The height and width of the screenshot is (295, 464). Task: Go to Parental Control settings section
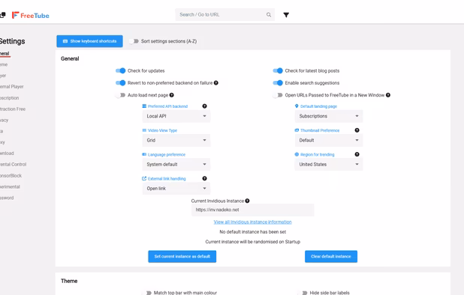[13, 164]
